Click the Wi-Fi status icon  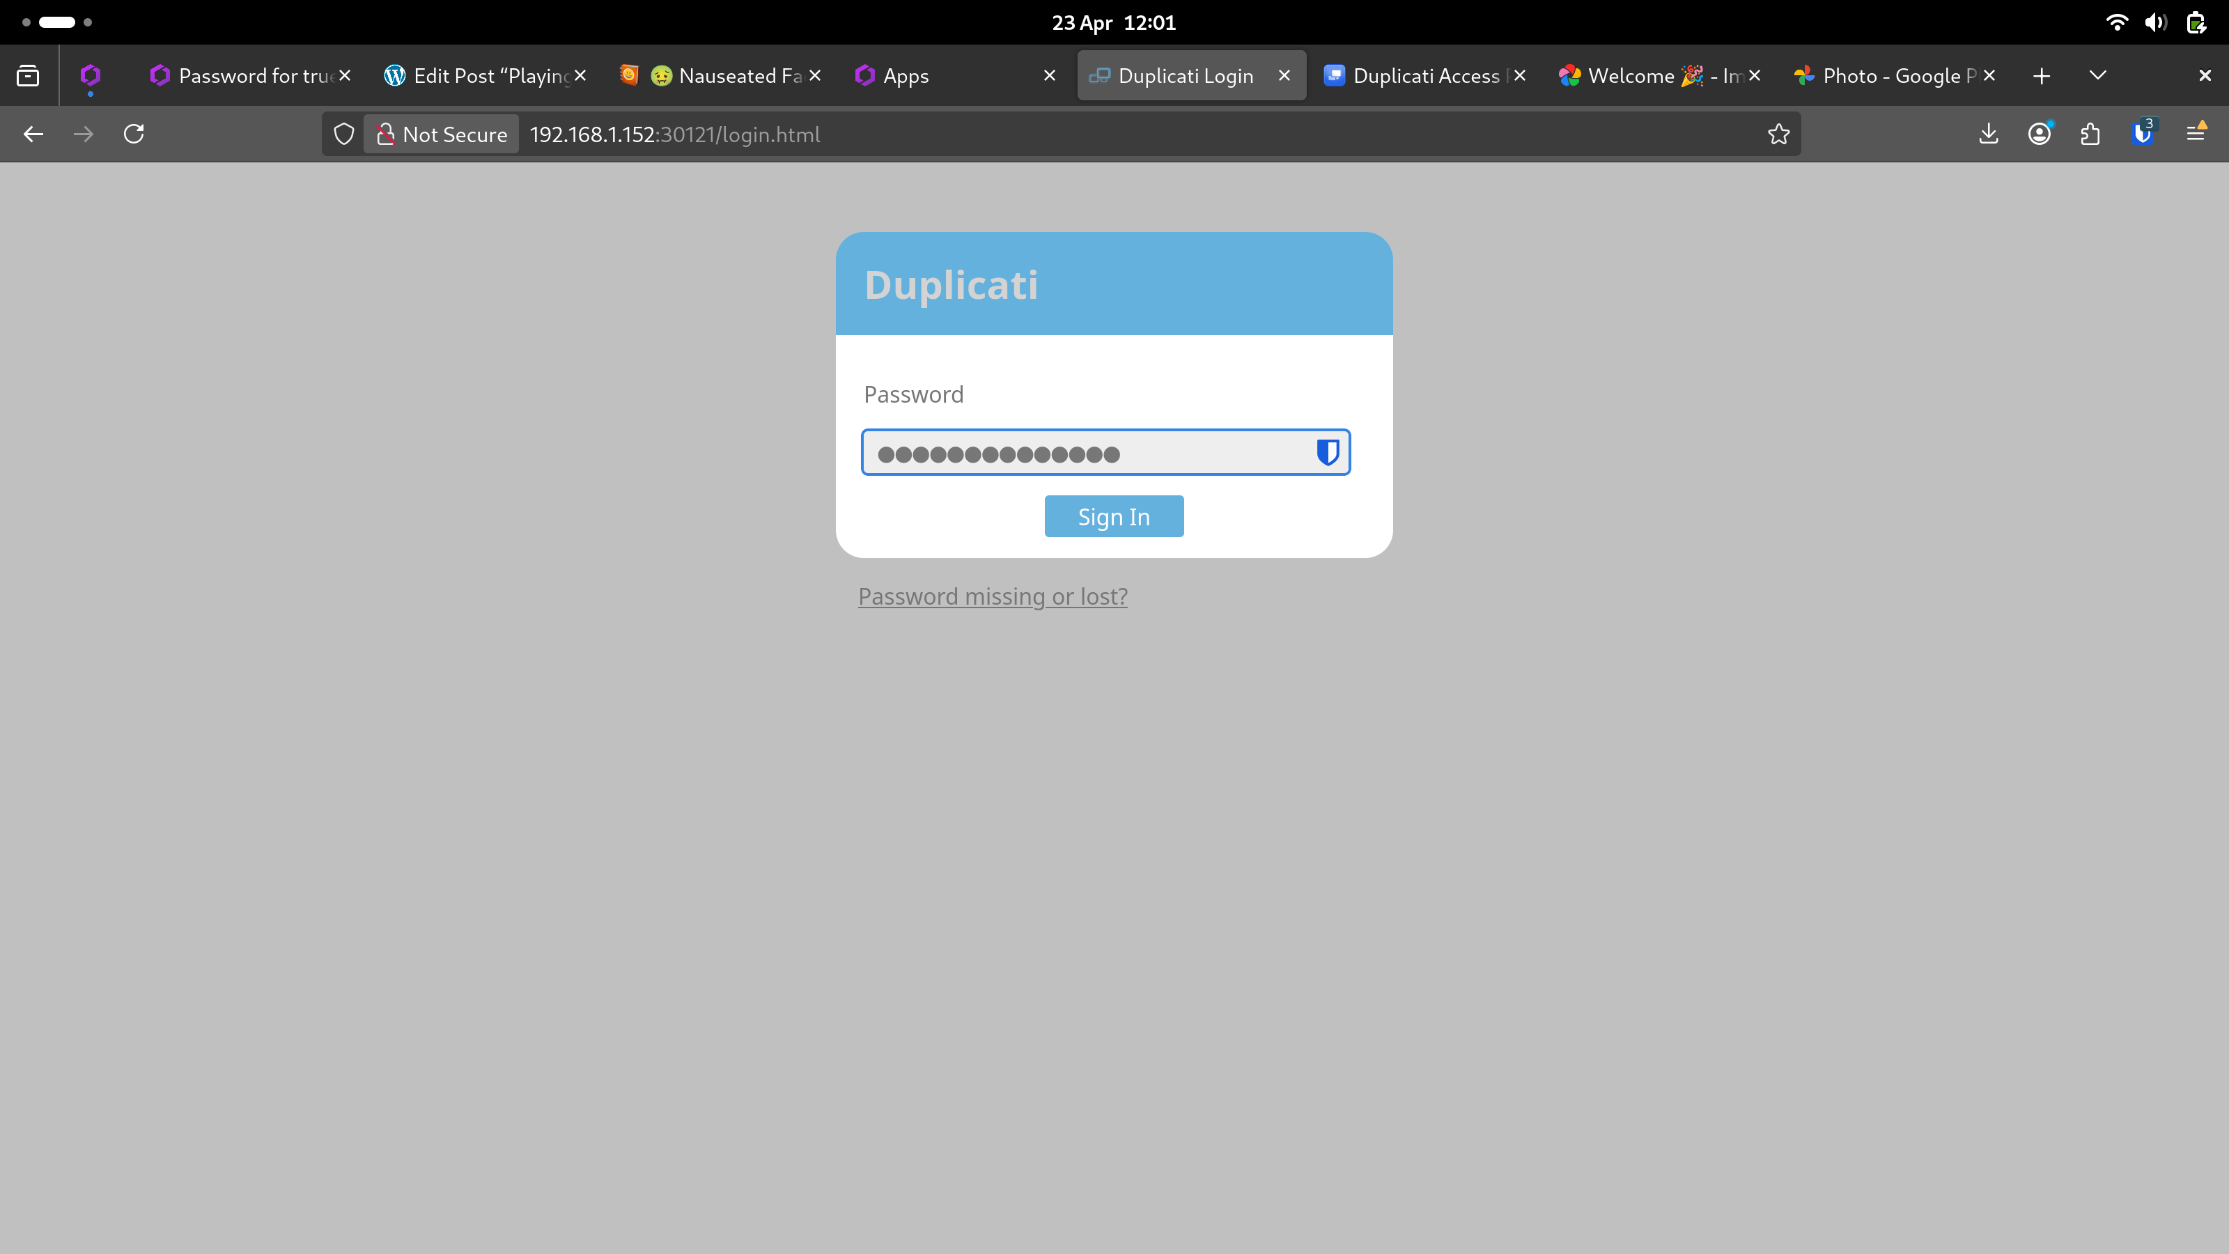(2117, 22)
